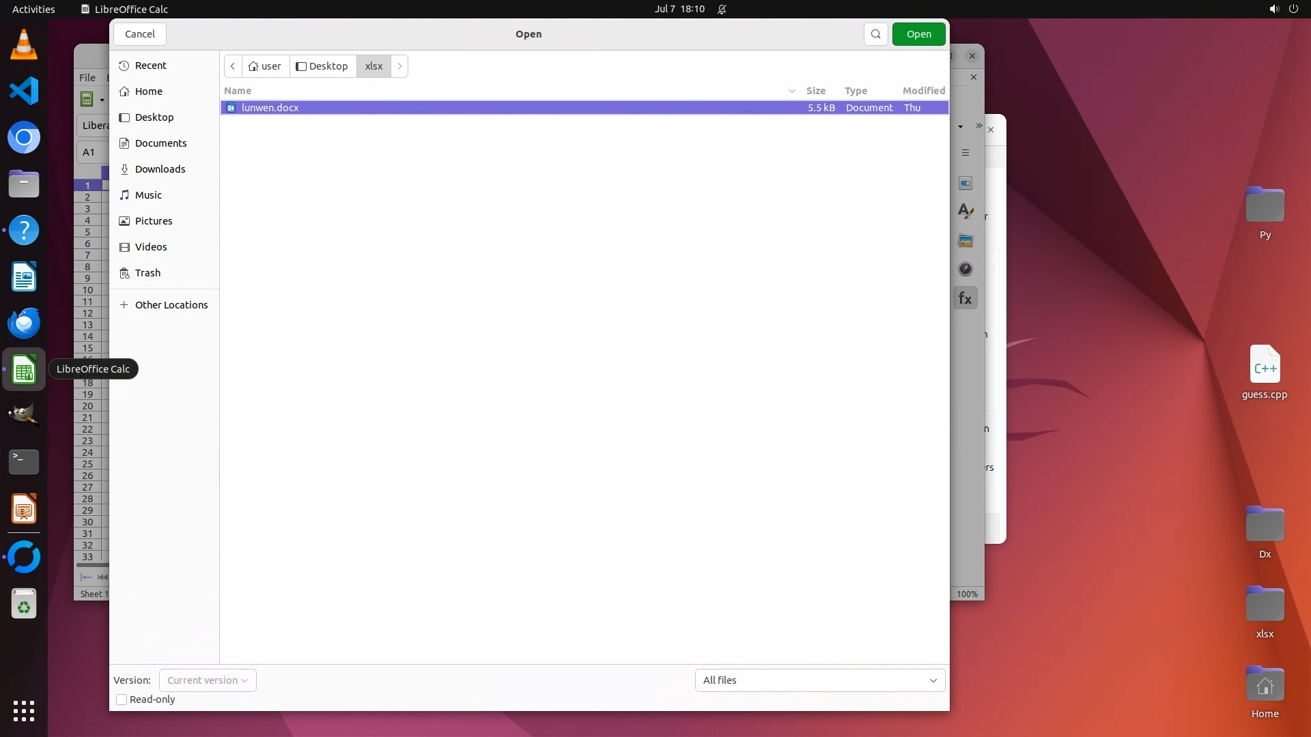Select the Desktop path breadcrumb

pyautogui.click(x=322, y=66)
